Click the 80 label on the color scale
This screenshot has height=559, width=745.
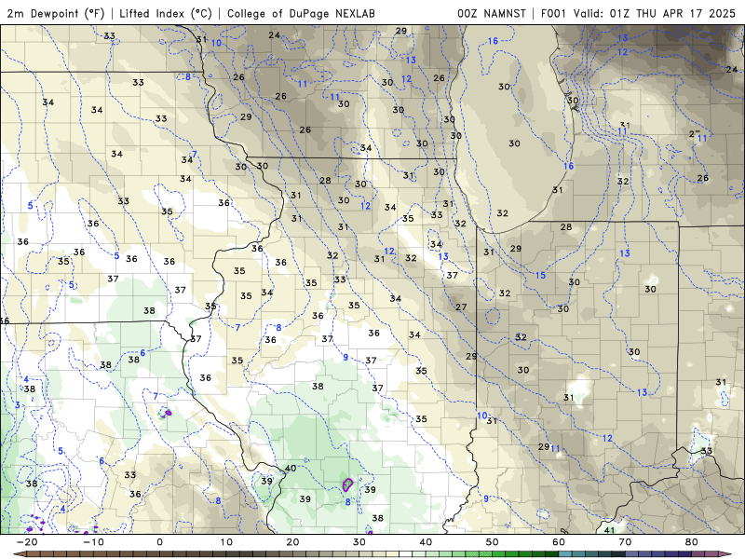692,542
